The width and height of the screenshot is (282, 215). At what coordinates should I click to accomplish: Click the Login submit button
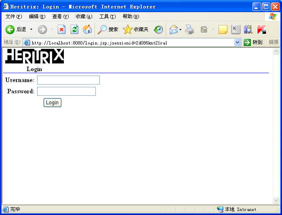click(53, 103)
